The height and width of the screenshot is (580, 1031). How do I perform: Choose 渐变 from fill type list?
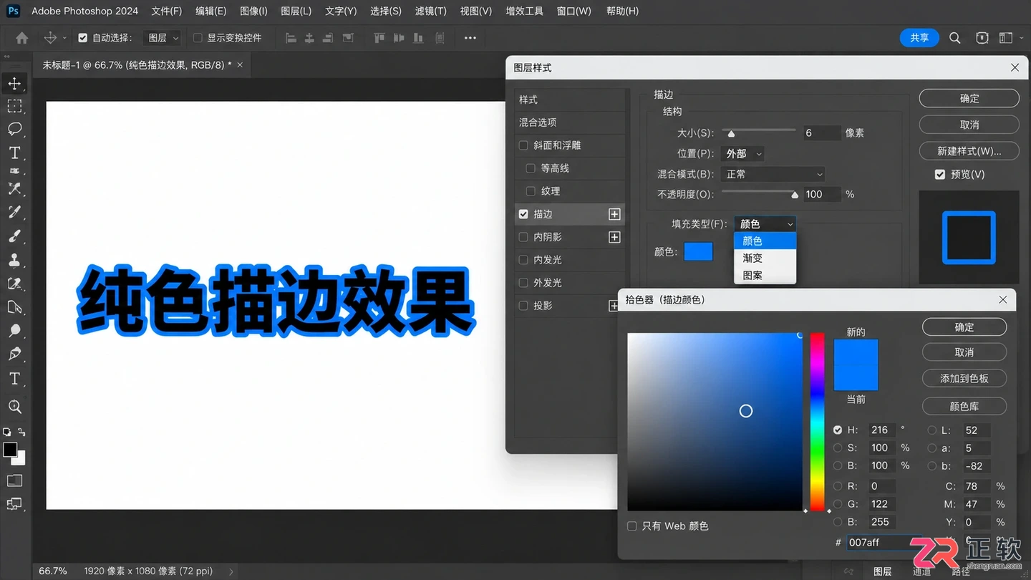click(x=765, y=258)
